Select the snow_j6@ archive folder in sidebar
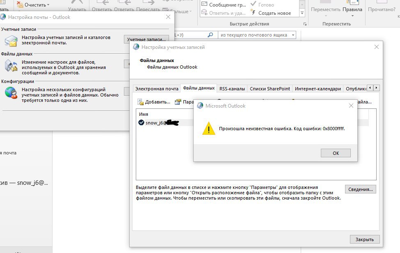The image size is (400, 253). pos(24,182)
